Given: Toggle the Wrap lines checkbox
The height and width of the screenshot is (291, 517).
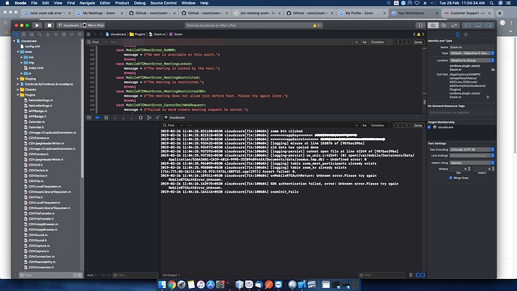Looking at the screenshot, I should [451, 178].
